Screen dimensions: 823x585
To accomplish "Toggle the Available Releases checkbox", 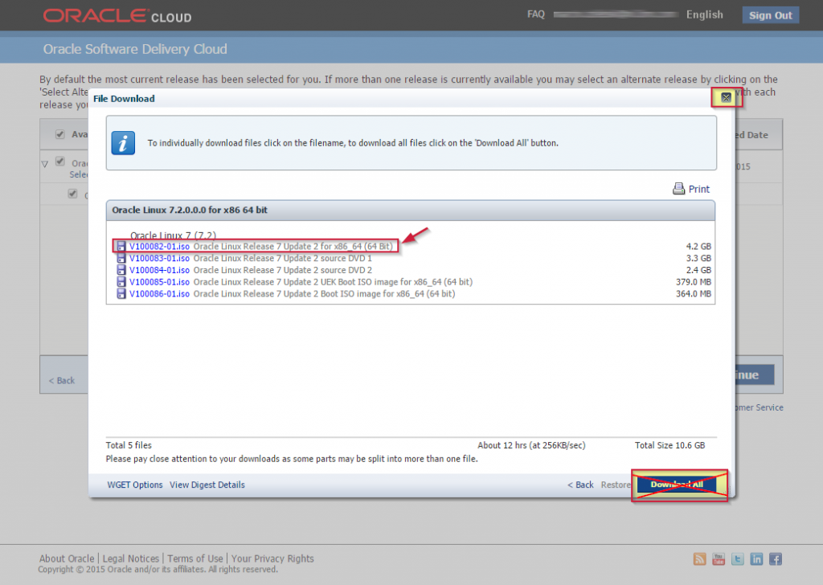I will click(59, 134).
